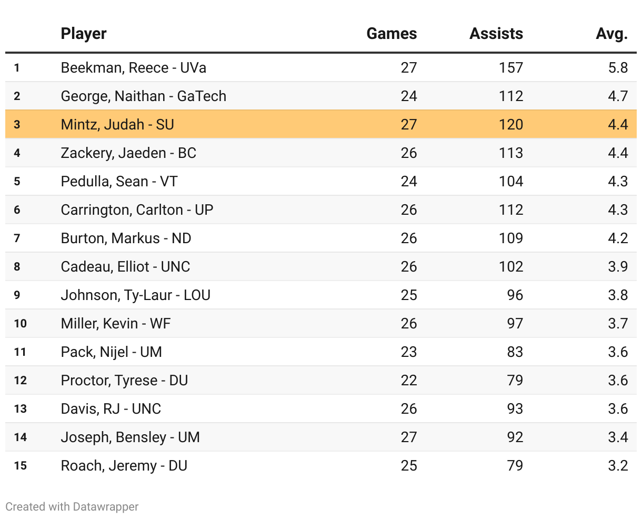Sort by the Games column header
This screenshot has height=519, width=642.
[x=392, y=34]
